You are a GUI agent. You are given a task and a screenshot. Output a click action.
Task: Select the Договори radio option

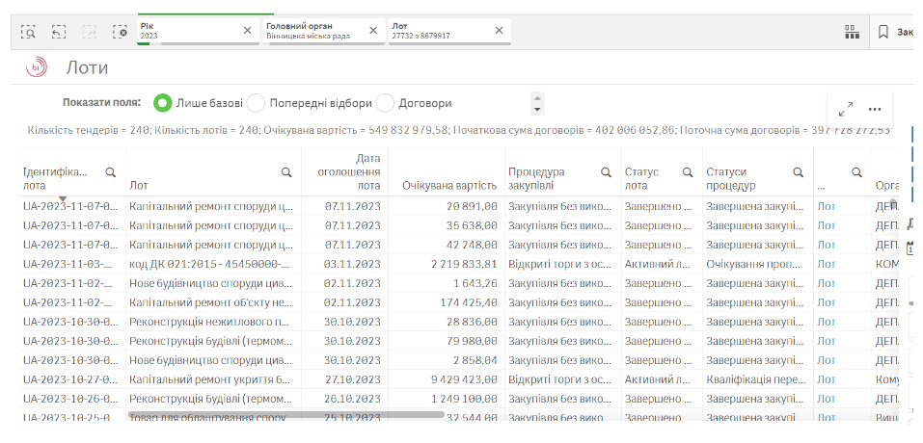[x=385, y=103]
